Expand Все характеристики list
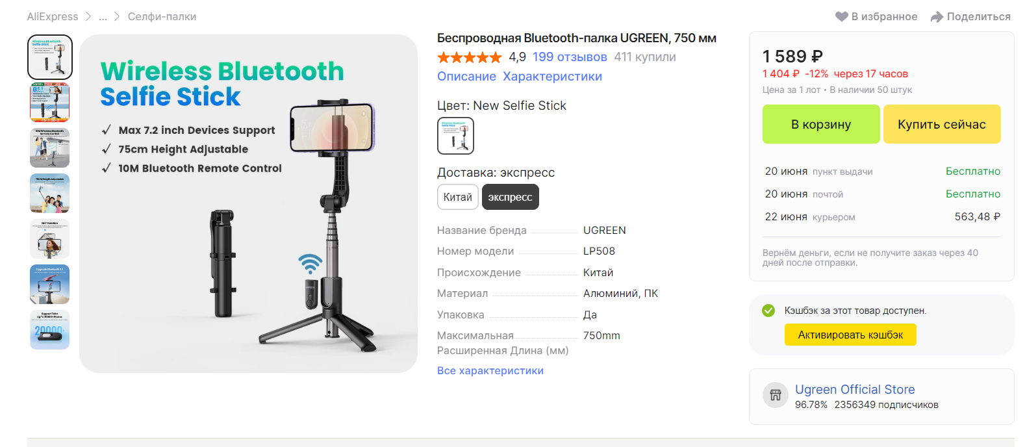The image size is (1025, 447). [x=490, y=370]
